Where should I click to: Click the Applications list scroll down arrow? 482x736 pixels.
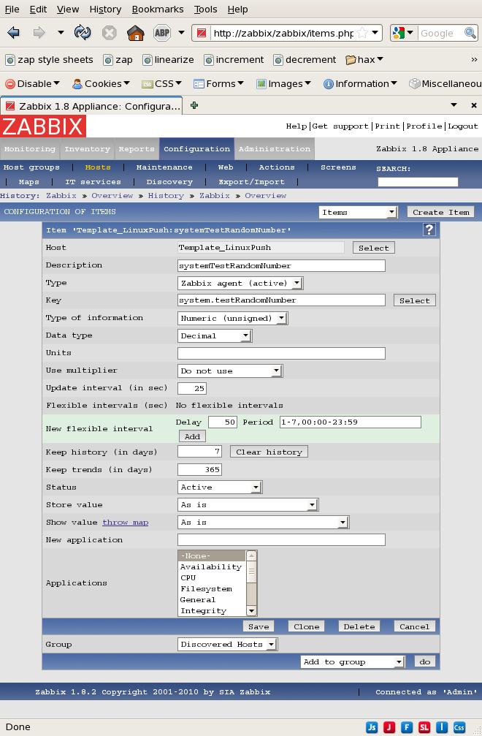(251, 611)
